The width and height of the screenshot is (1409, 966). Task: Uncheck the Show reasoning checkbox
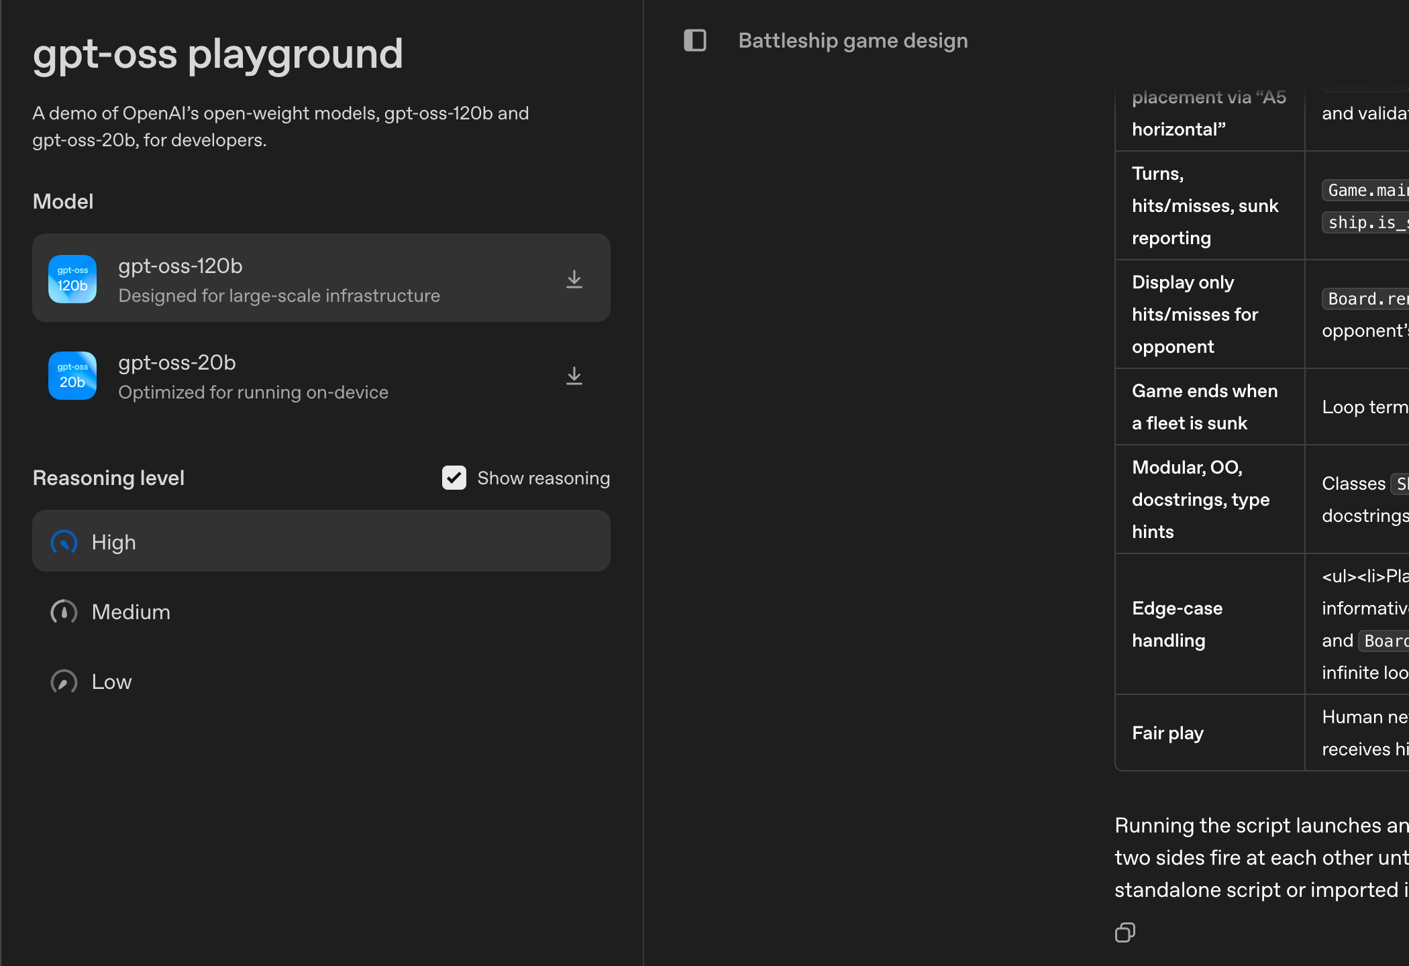(x=454, y=478)
